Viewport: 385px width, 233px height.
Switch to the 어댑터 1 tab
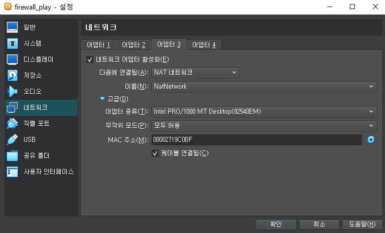click(x=98, y=45)
